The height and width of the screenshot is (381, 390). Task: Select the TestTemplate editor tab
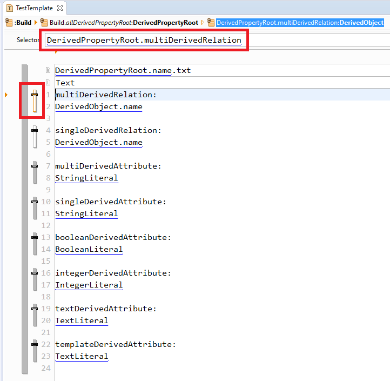click(x=34, y=8)
